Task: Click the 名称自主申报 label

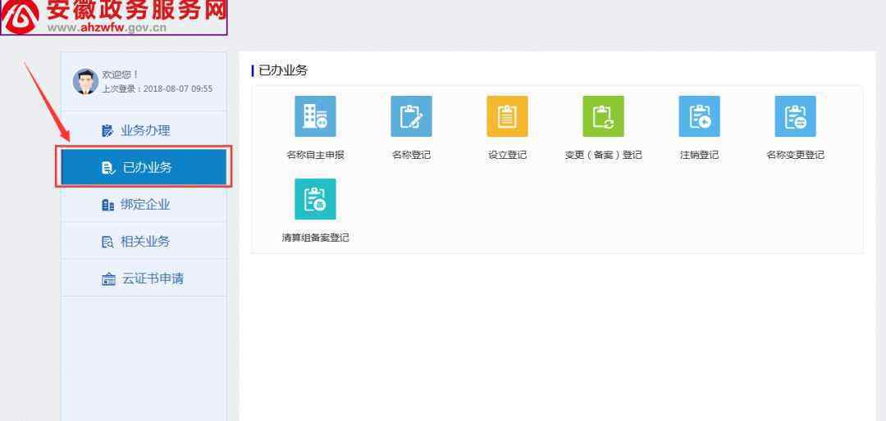Action: click(315, 155)
